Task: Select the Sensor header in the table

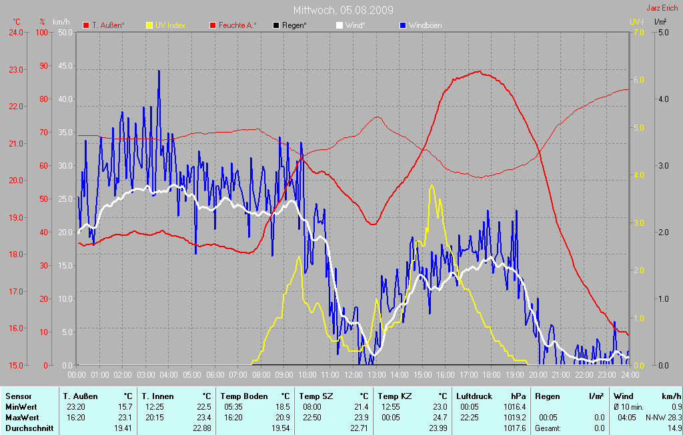Action: [x=18, y=396]
